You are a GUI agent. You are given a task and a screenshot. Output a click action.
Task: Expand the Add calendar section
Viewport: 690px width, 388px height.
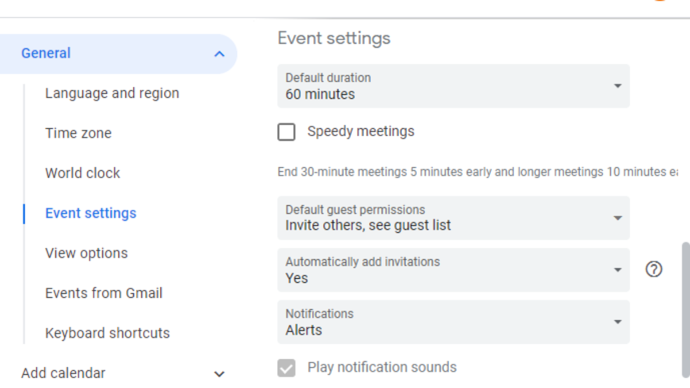coord(219,374)
